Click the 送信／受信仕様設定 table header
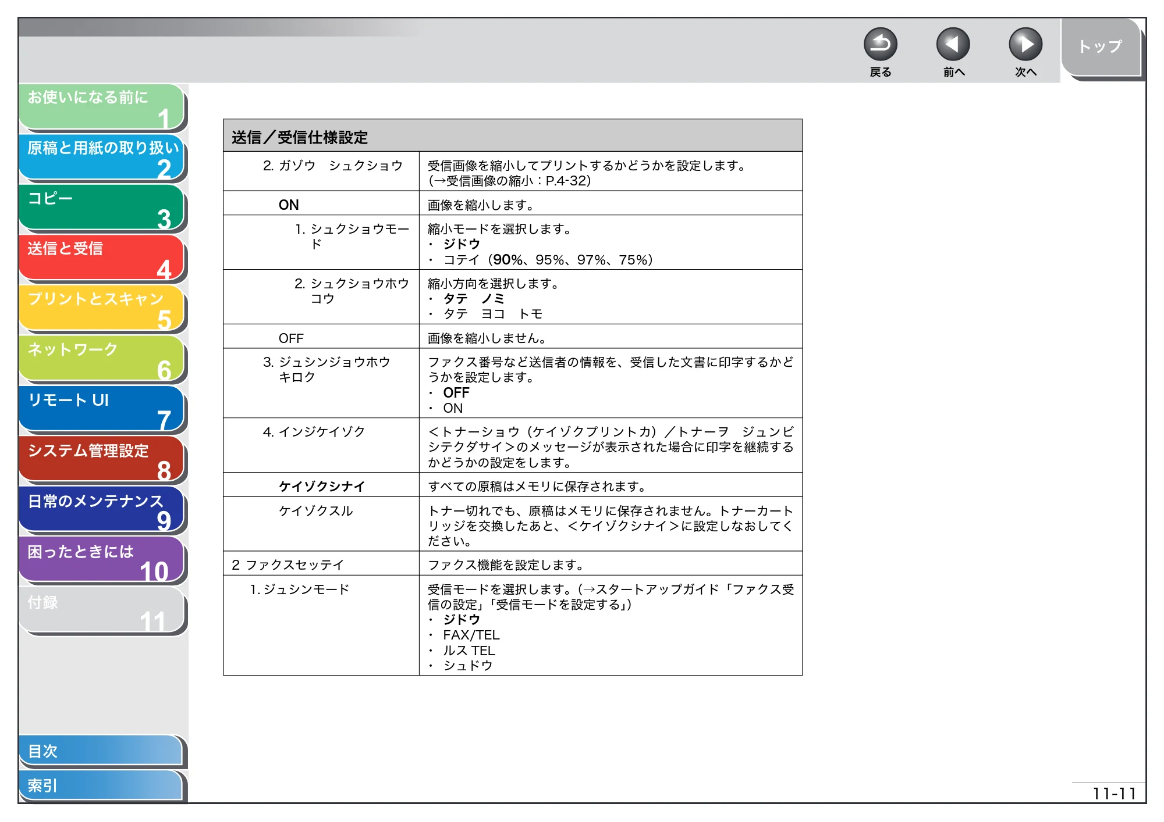 513,136
